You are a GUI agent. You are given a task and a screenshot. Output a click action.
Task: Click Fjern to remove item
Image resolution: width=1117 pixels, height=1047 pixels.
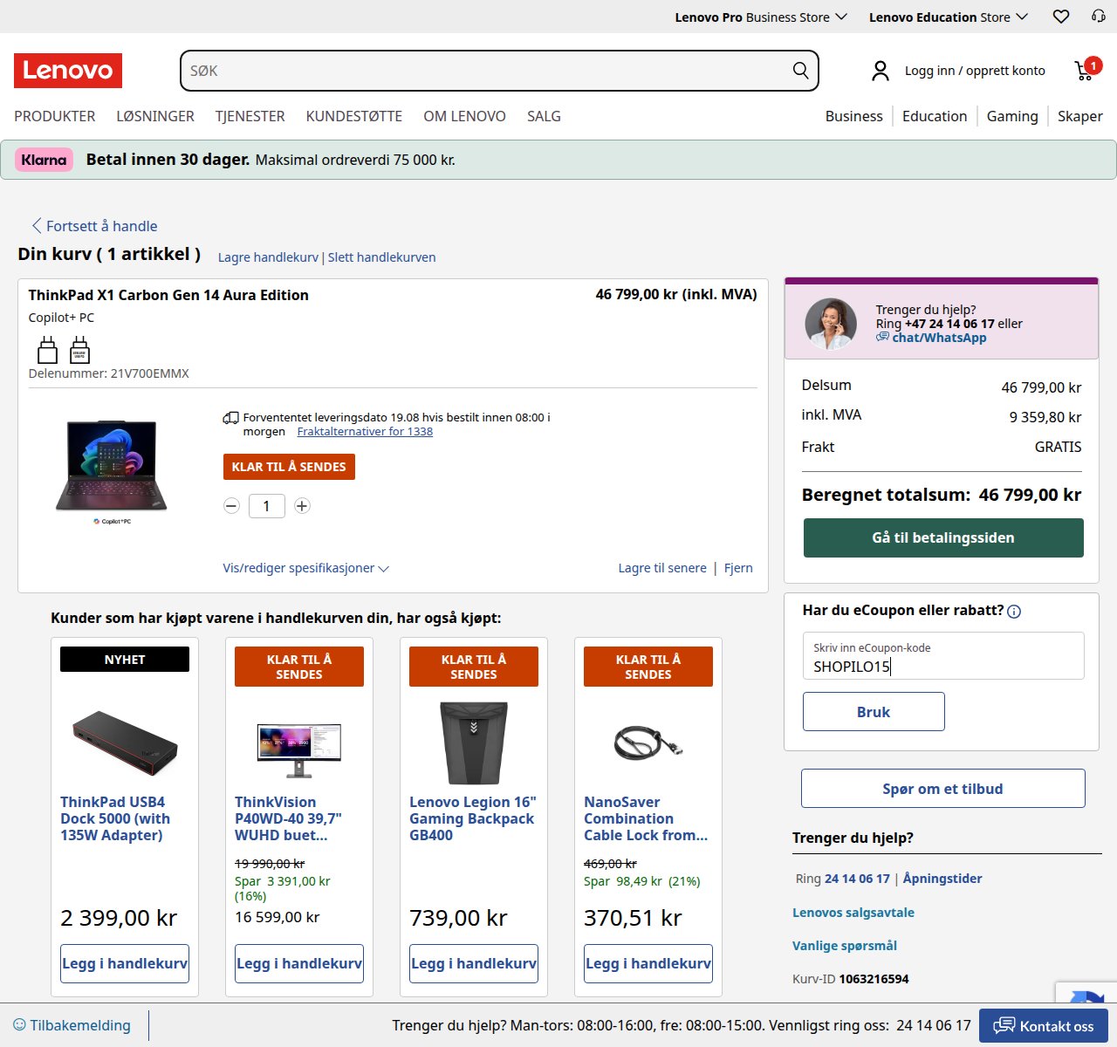738,568
